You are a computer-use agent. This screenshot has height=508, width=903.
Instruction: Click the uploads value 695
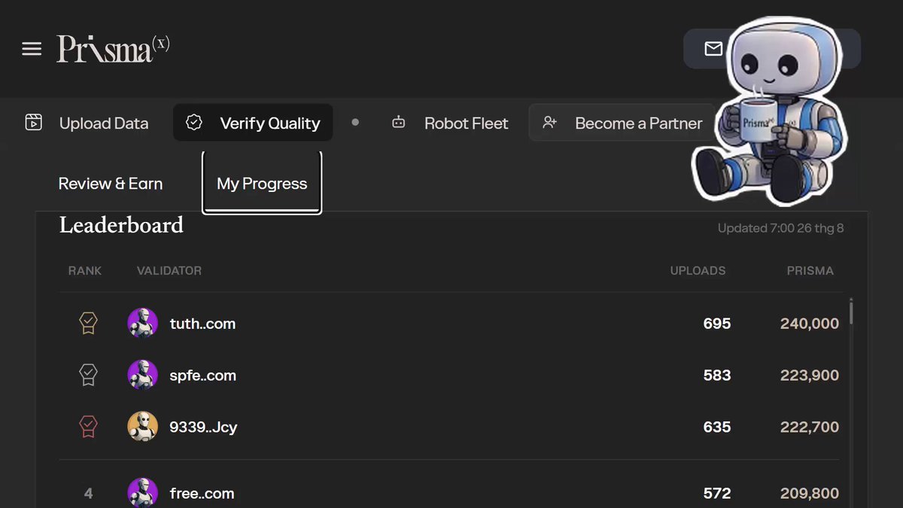click(717, 324)
